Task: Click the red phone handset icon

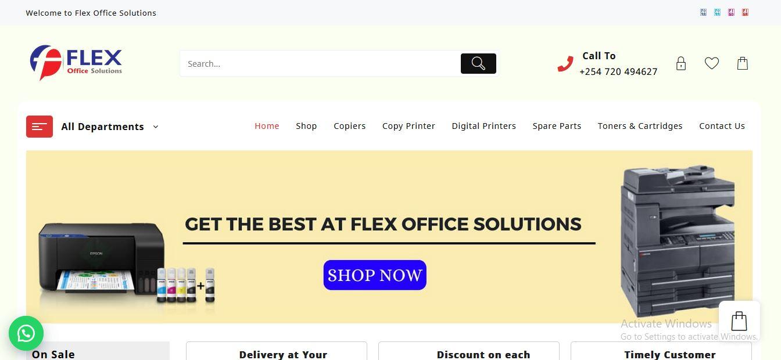Action: [565, 64]
